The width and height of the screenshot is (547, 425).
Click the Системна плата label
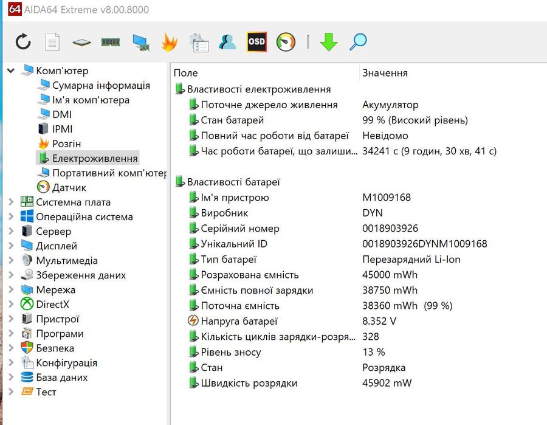tap(74, 202)
